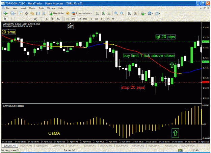Select the W1 timeframe button
The width and height of the screenshot is (211, 153).
(108, 19)
